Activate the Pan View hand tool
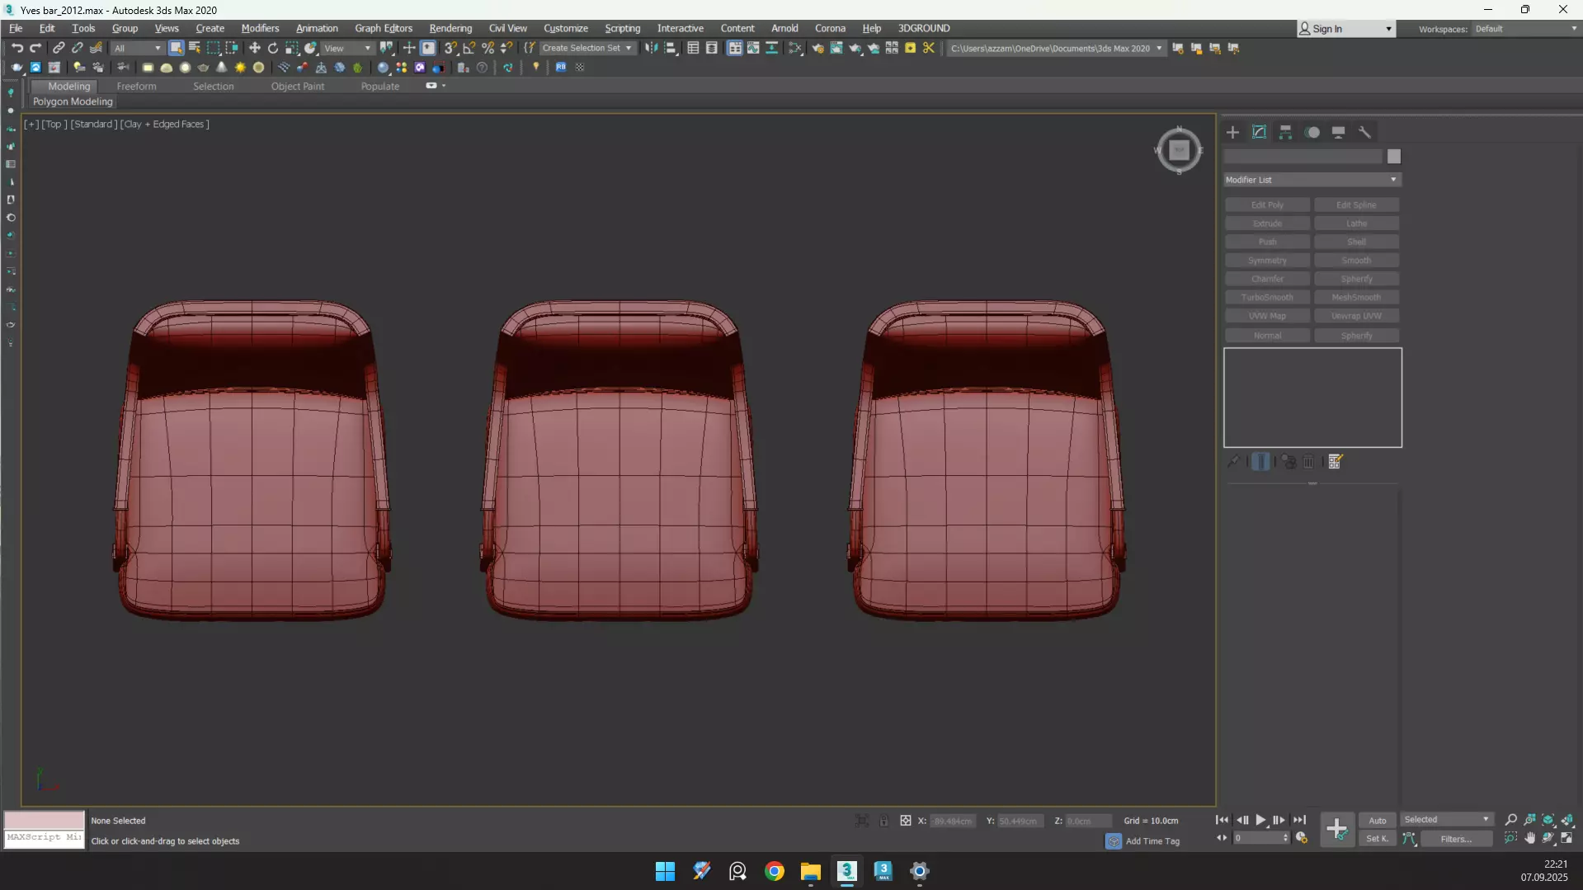Screen dimensions: 1583x890 pos(1530,838)
